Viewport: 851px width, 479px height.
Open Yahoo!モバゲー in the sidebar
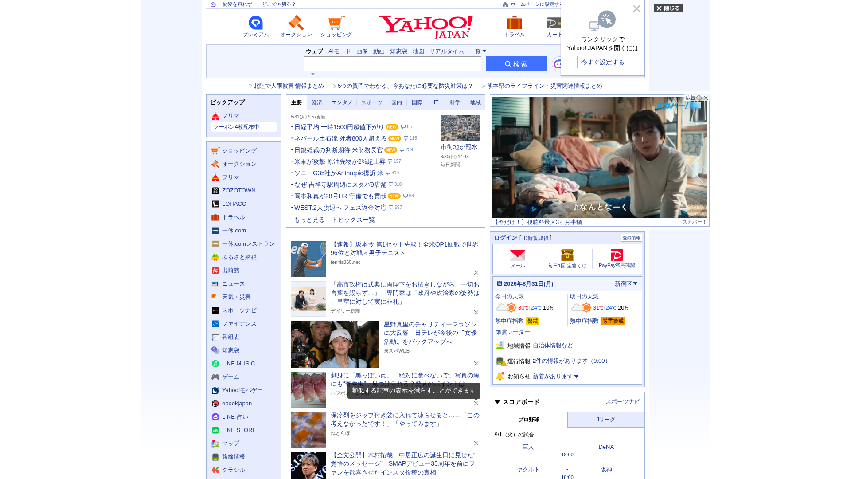pyautogui.click(x=242, y=390)
